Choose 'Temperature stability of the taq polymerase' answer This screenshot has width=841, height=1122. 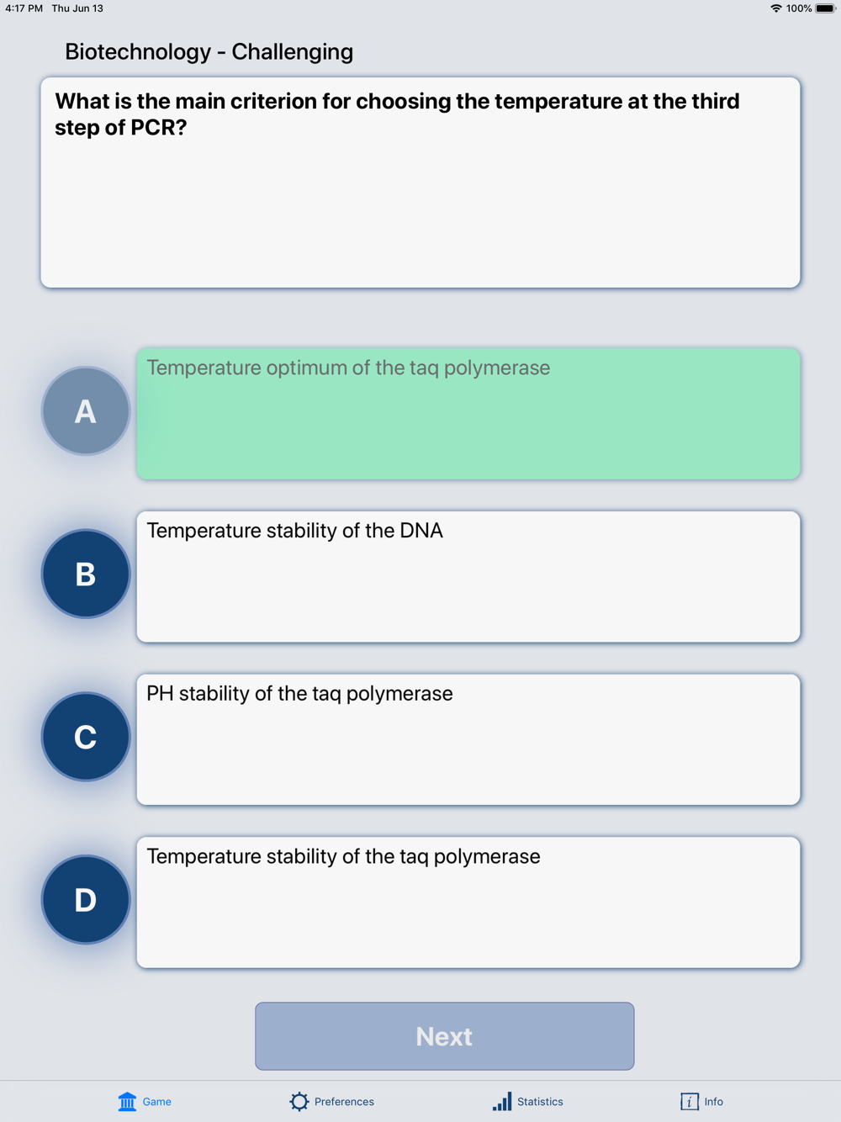(468, 902)
